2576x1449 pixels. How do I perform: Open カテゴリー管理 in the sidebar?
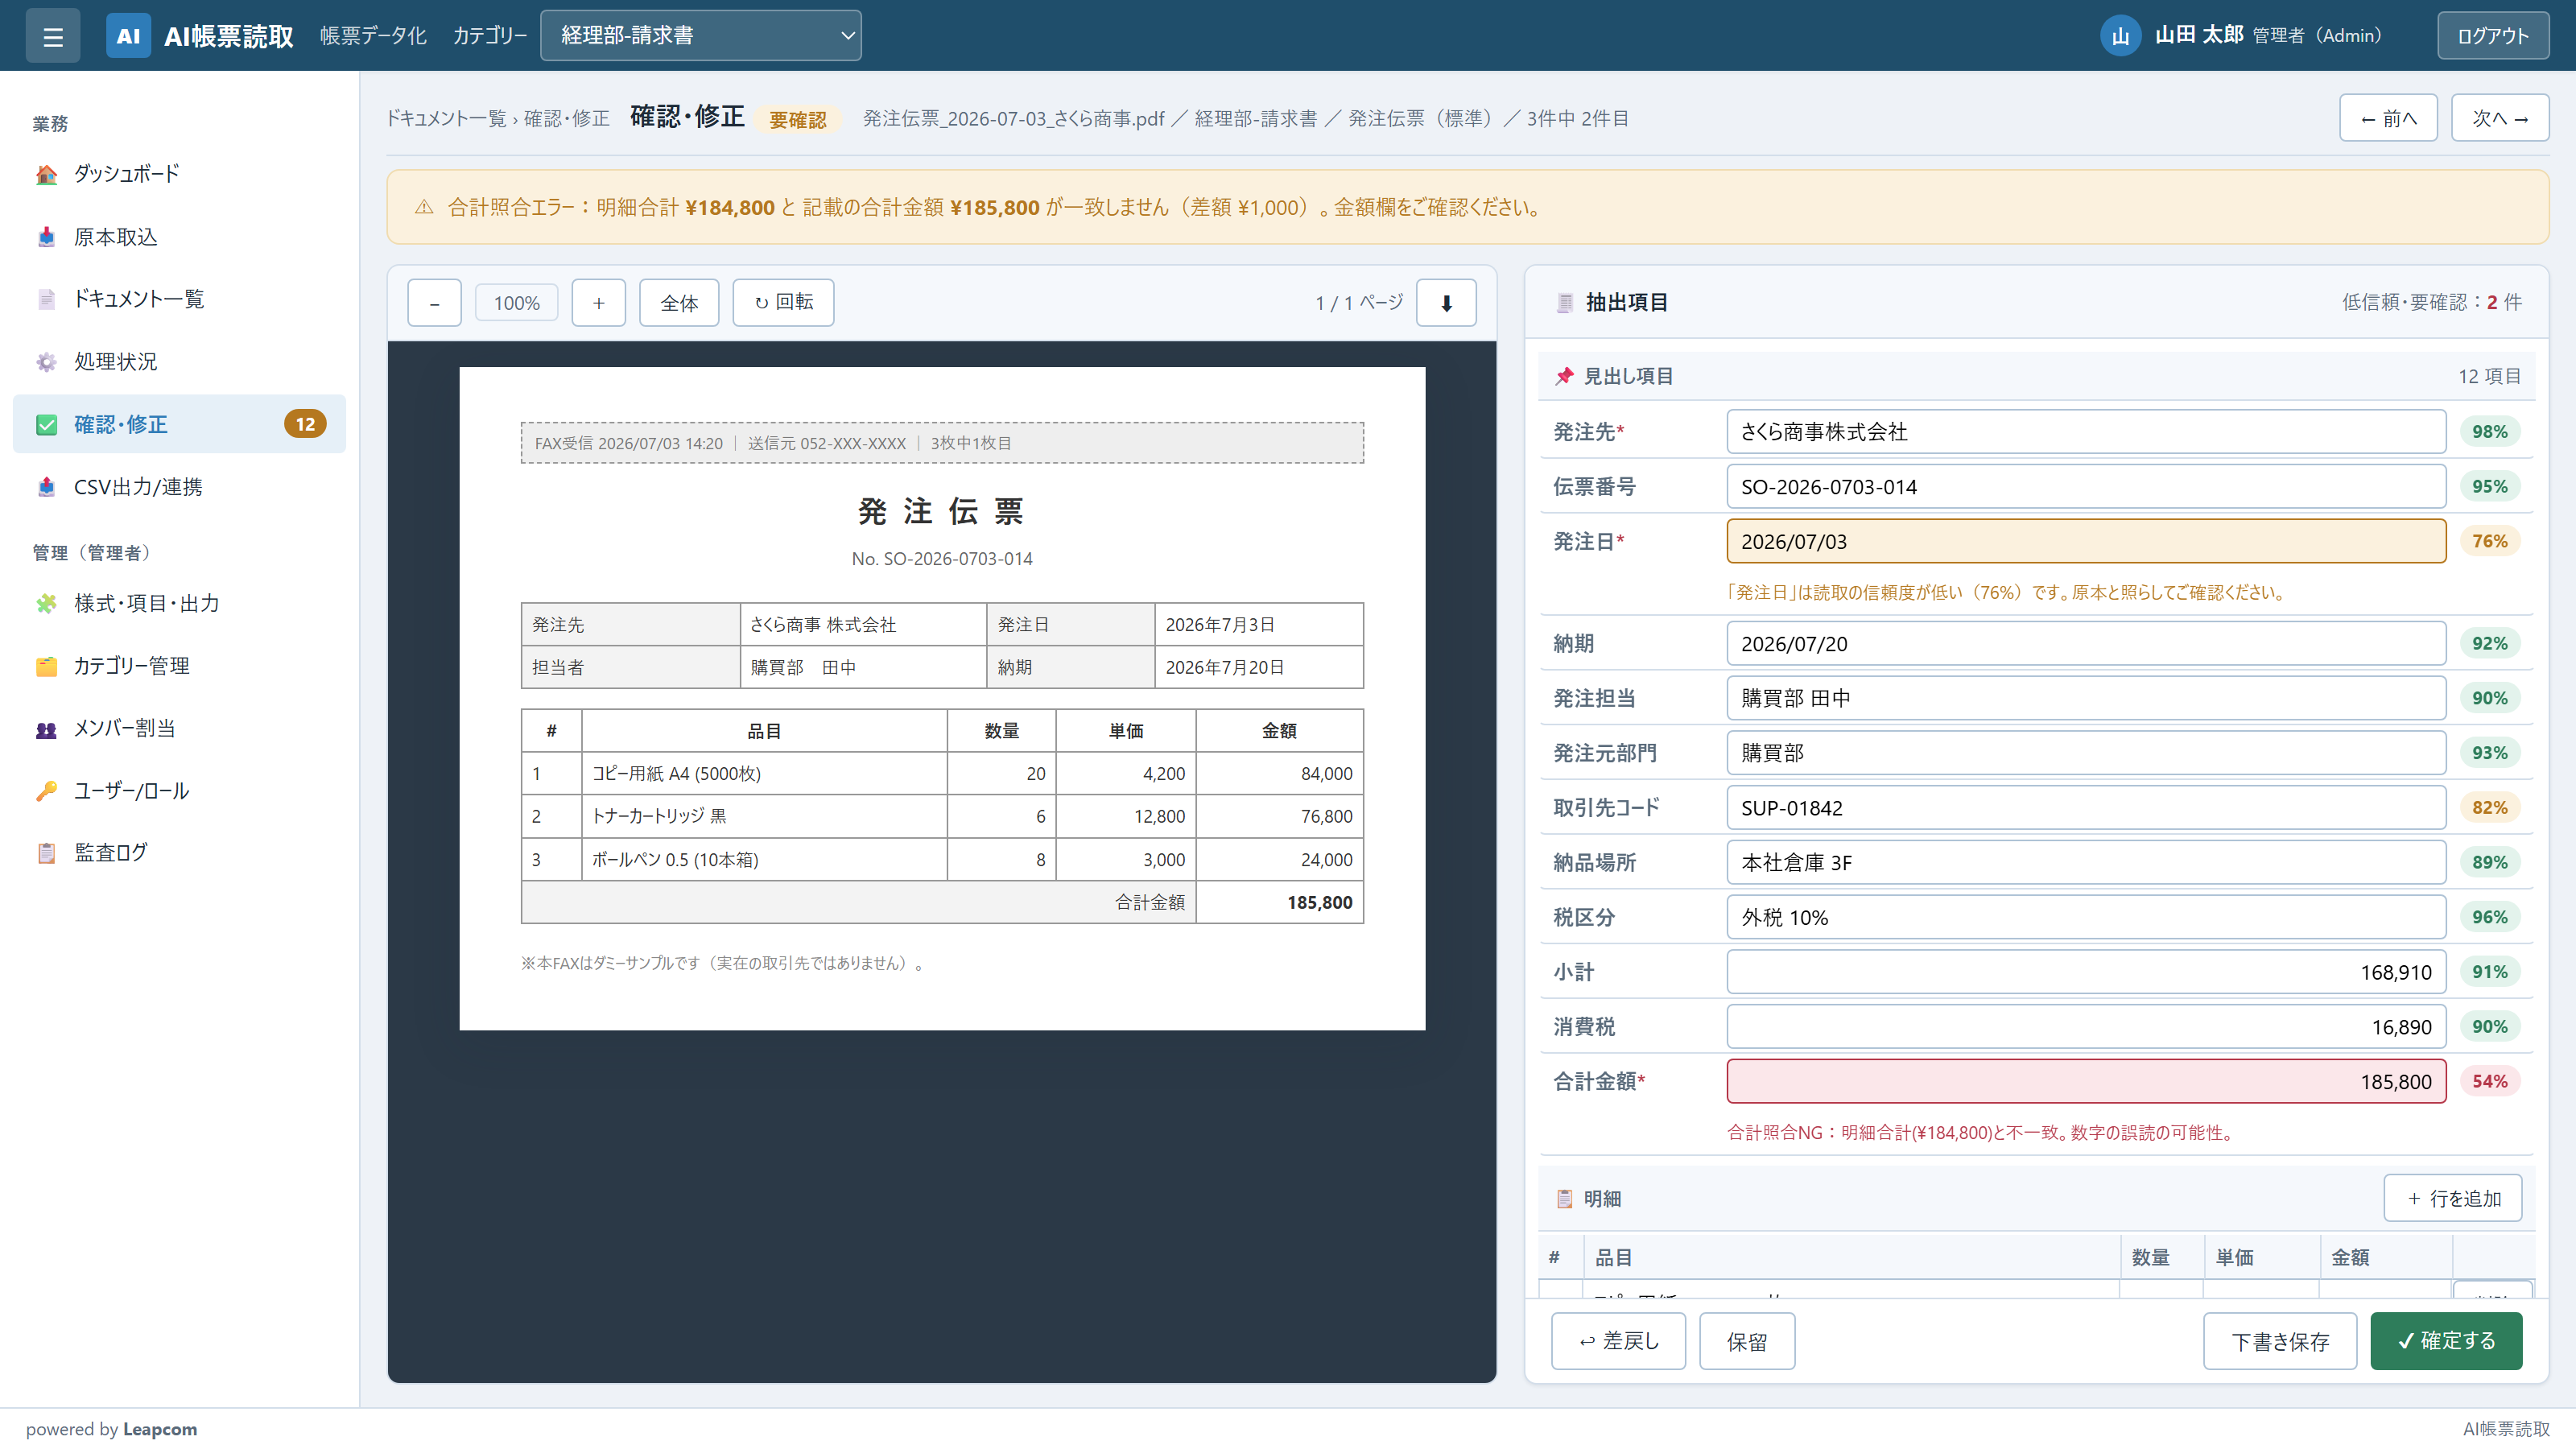click(179, 666)
